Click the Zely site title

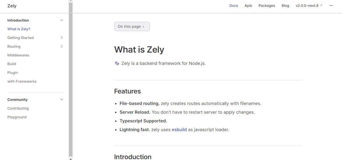12,6
